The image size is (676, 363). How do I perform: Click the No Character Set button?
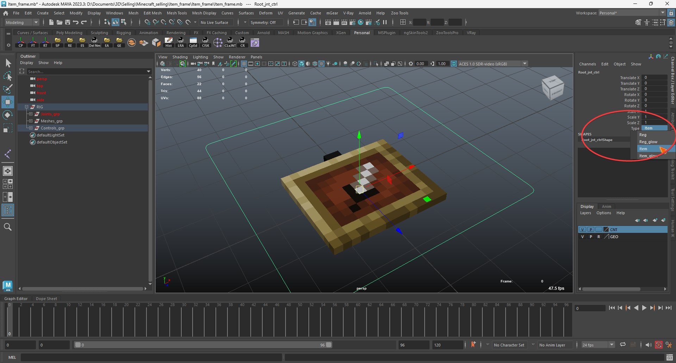click(x=509, y=345)
